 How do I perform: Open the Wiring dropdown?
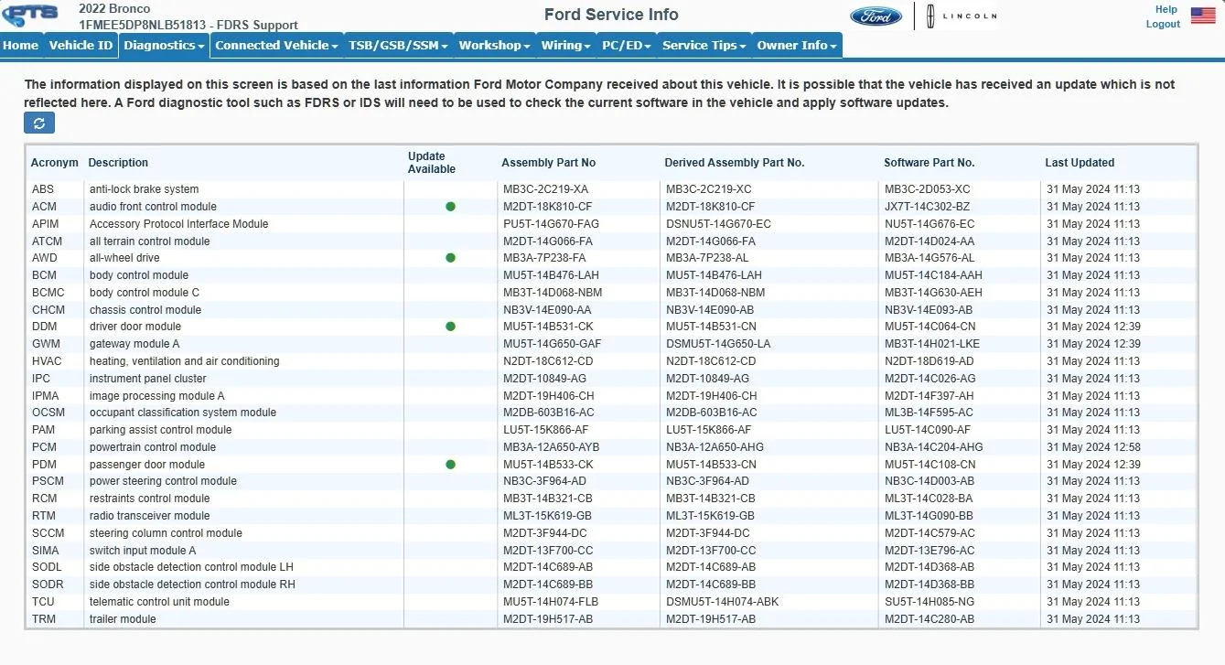[565, 45]
